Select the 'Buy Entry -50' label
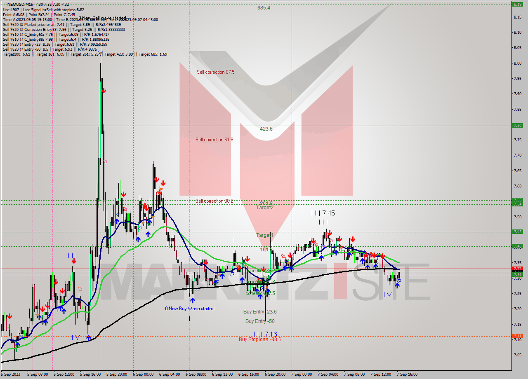This screenshot has width=528, height=379. 260,321
